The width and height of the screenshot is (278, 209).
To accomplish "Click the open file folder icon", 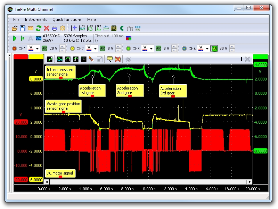I will [x=15, y=28].
